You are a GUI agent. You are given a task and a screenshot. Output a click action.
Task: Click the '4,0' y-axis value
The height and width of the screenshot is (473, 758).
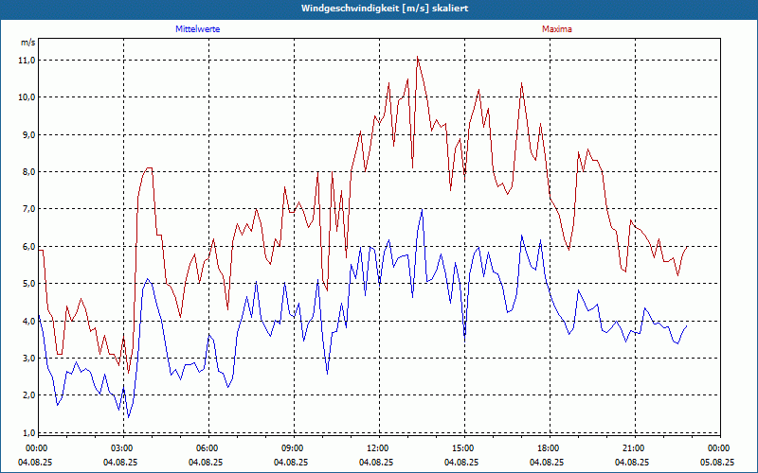(x=28, y=321)
